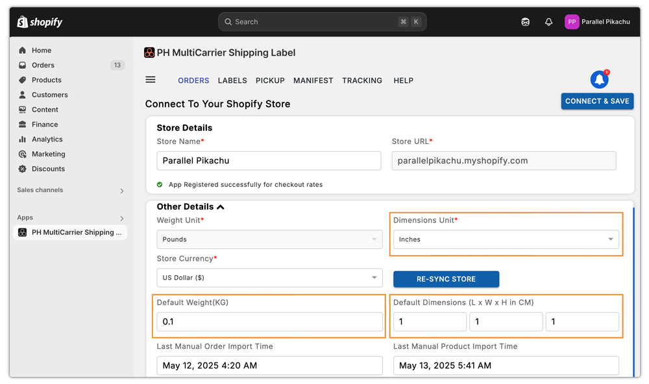Click the Default Dimensions height field
649x384 pixels.
point(582,322)
